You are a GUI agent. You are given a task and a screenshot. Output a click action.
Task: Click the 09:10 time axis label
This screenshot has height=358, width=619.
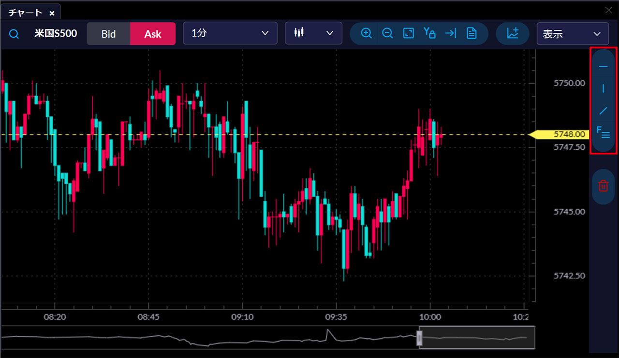point(242,317)
